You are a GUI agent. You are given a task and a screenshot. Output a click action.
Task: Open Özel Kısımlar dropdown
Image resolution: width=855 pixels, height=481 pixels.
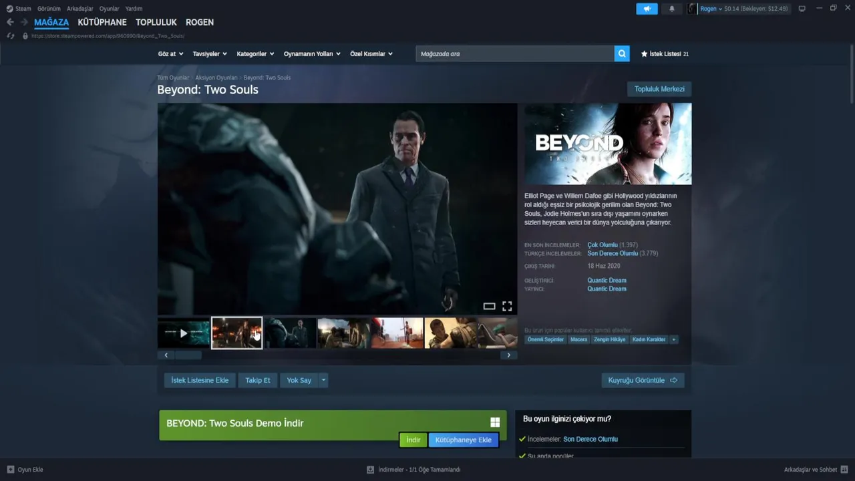(x=371, y=53)
